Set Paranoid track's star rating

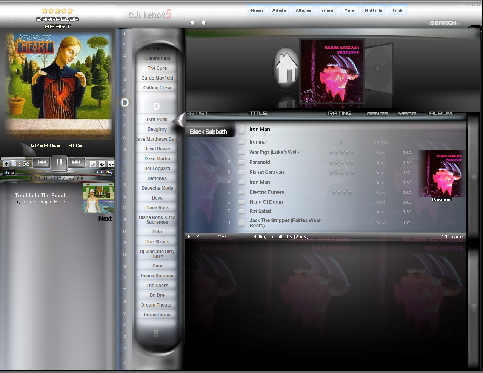coord(341,163)
